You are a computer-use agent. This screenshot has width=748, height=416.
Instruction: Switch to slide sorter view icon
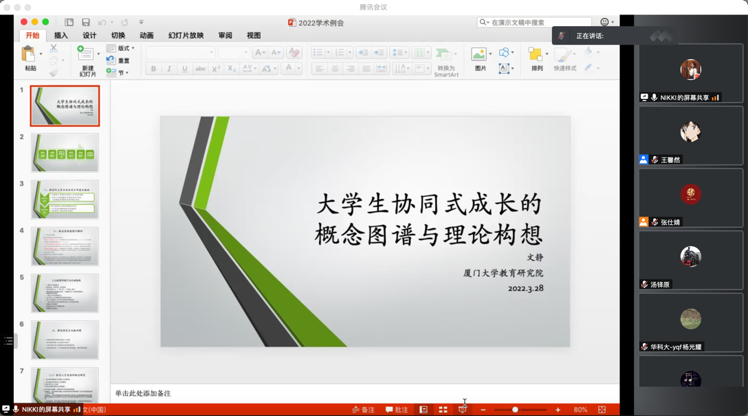443,410
